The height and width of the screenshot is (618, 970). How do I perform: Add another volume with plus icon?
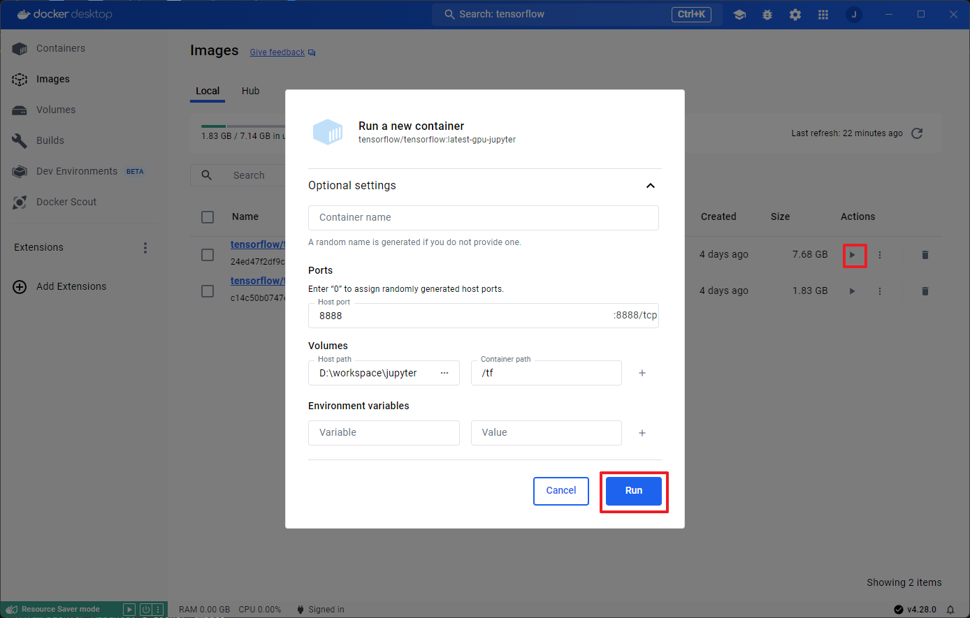coord(642,373)
